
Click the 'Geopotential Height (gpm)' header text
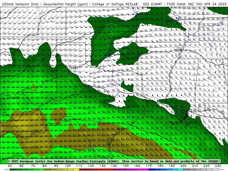point(66,4)
